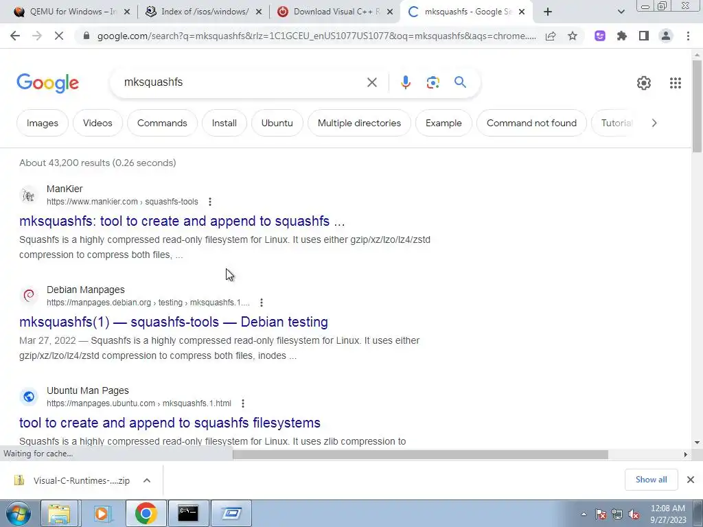Image resolution: width=703 pixels, height=527 pixels.
Task: Open the tab search dropdown
Action: click(621, 12)
